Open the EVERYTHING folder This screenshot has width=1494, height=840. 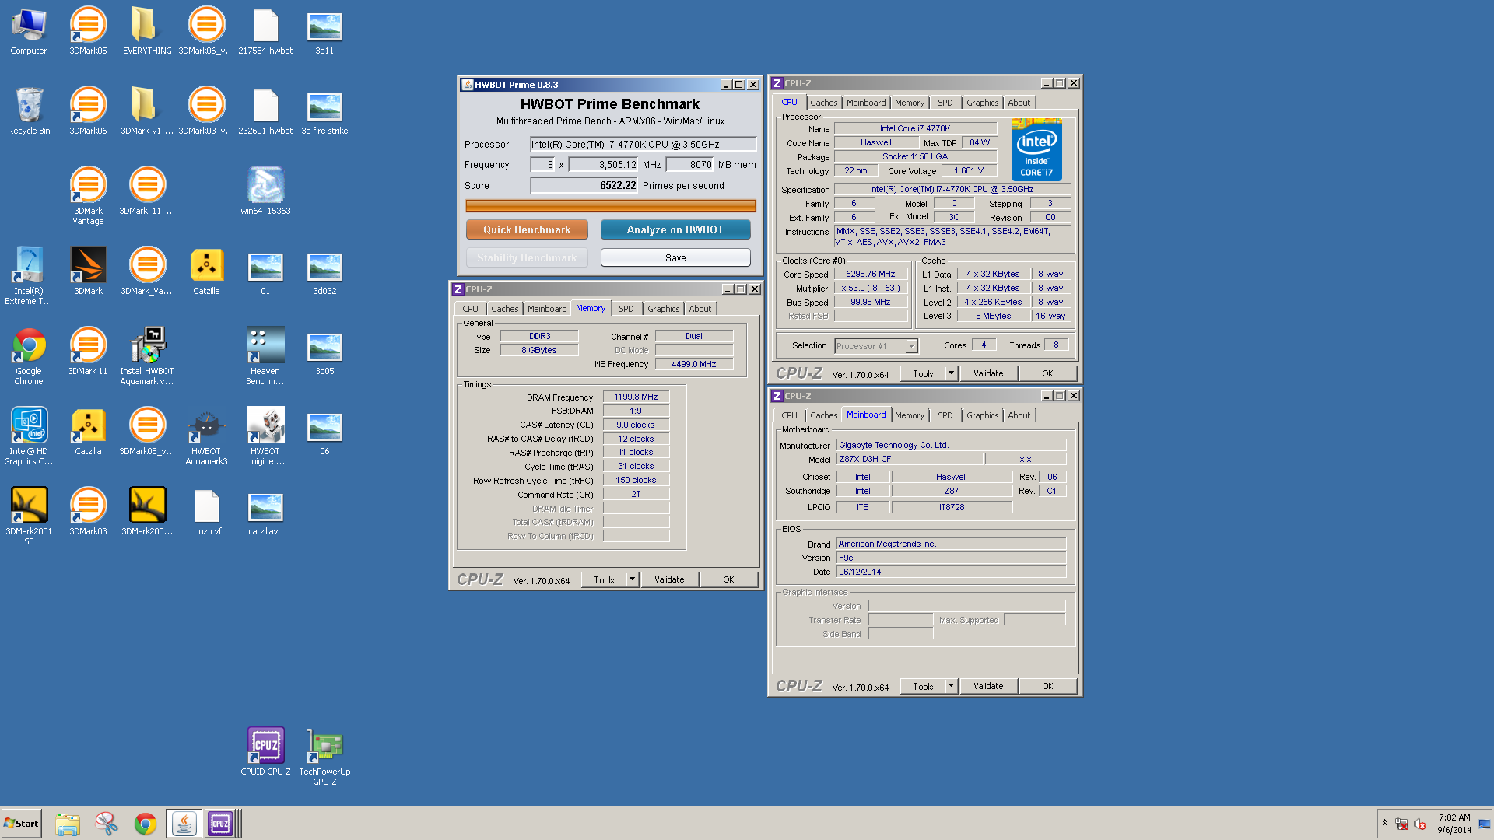tap(147, 32)
